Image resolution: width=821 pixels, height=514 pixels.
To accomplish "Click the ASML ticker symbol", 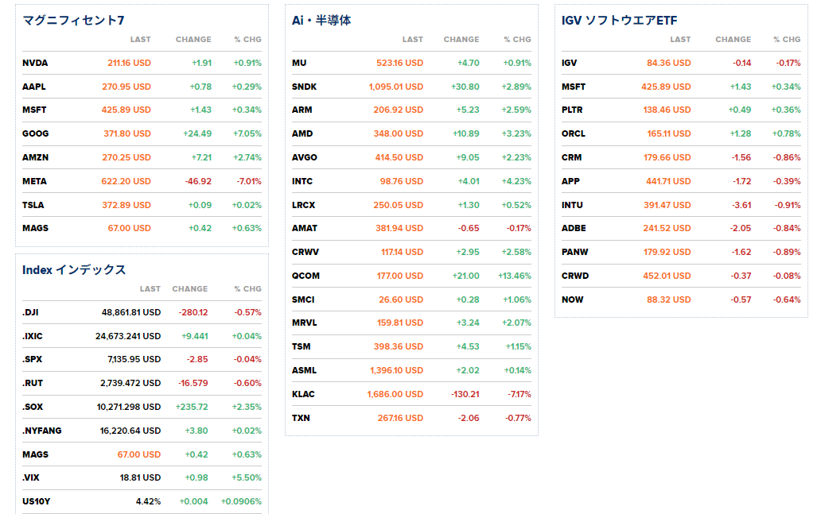I will point(304,370).
